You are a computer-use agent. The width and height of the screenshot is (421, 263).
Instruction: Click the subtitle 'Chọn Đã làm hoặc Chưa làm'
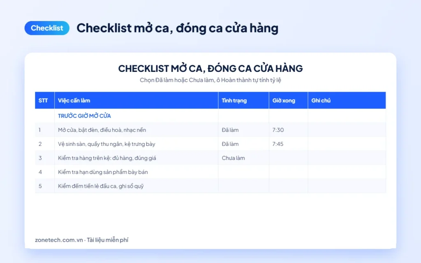(x=177, y=80)
